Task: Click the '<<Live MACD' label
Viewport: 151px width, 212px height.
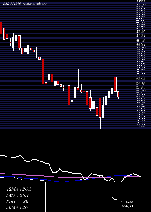Action: tap(127, 204)
